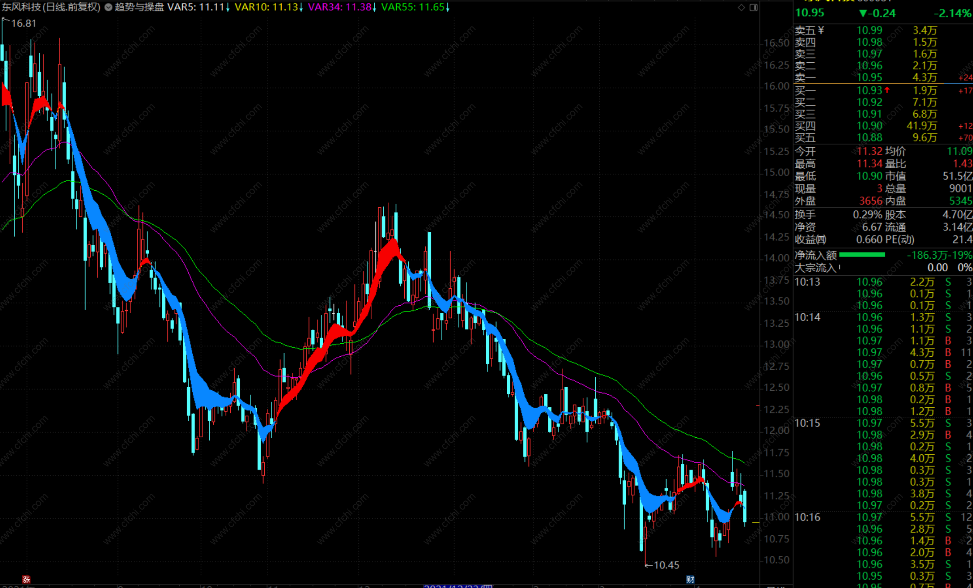This screenshot has height=588, width=973.
Task: Click the down arrow after VAR5 value
Action: (228, 7)
